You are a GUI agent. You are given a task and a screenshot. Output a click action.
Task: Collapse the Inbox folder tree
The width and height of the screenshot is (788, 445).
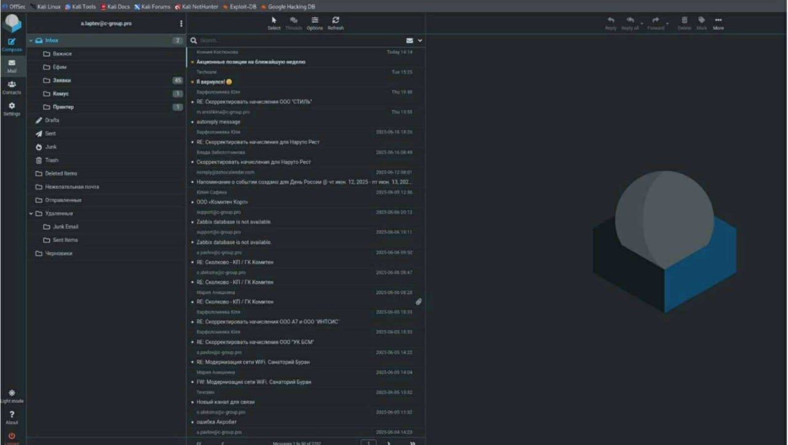31,41
